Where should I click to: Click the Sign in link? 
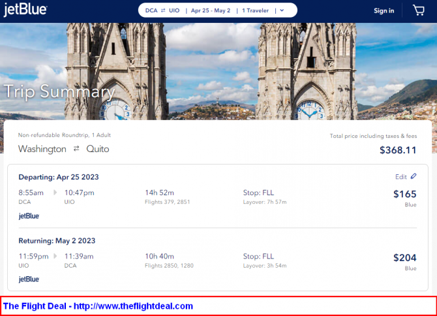point(384,11)
